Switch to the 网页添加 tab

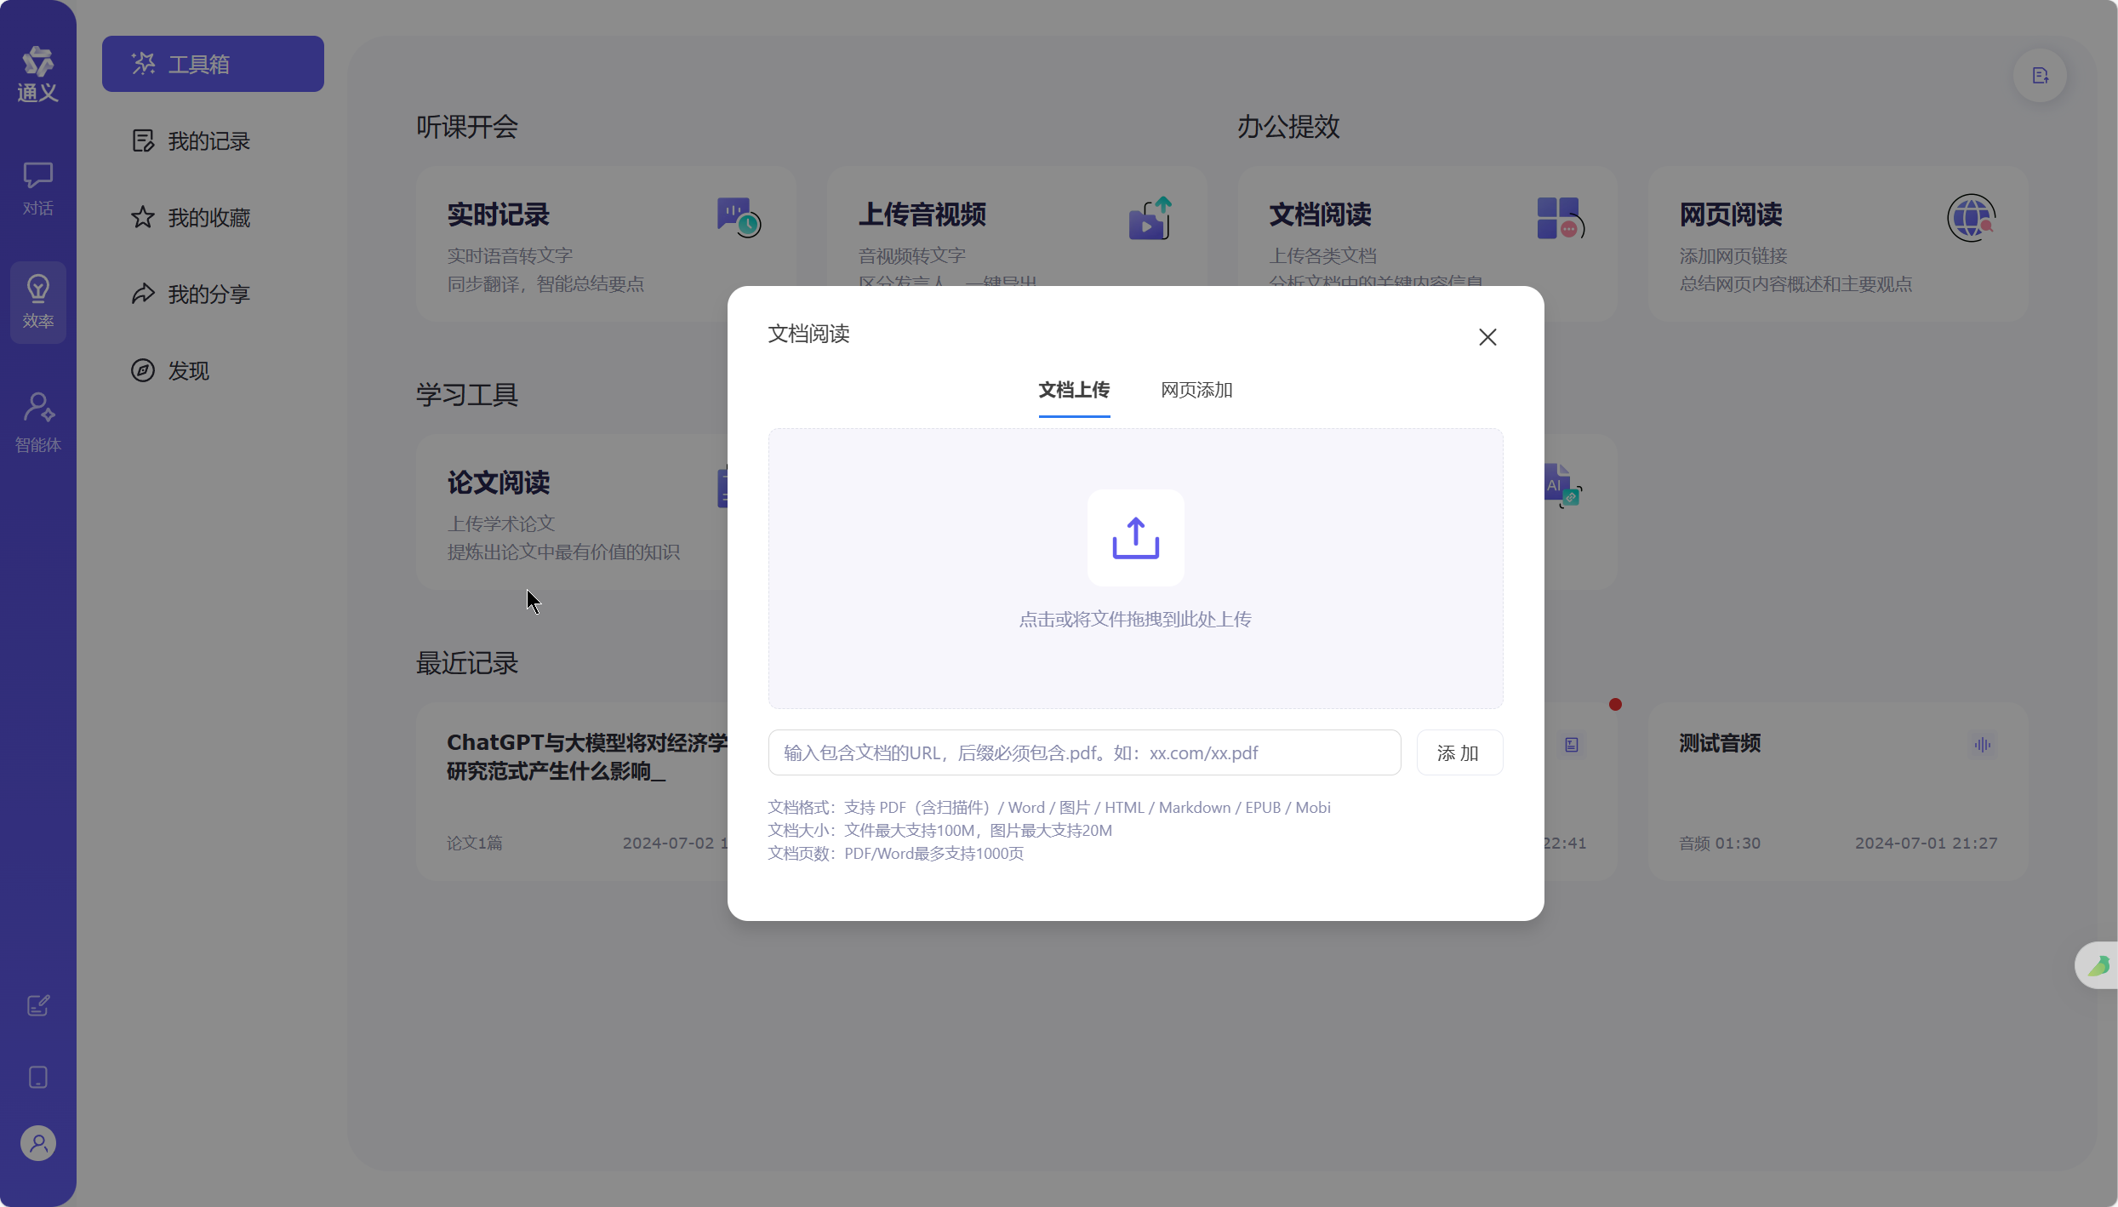point(1196,390)
